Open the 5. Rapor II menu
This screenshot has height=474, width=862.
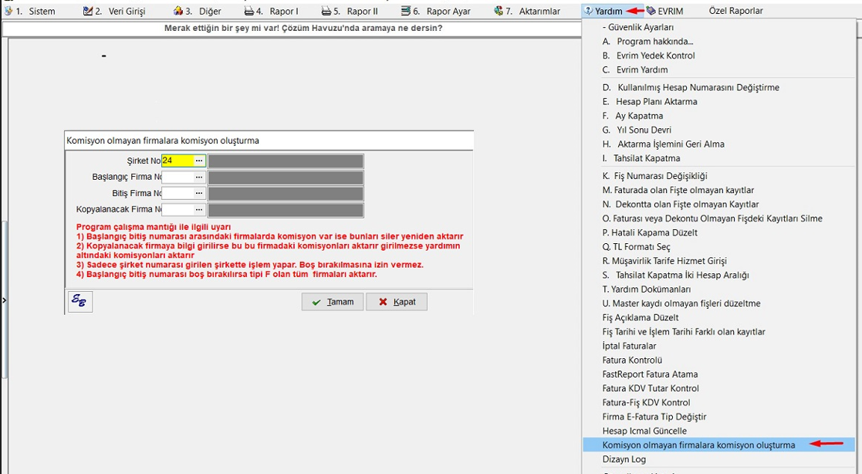pyautogui.click(x=350, y=11)
